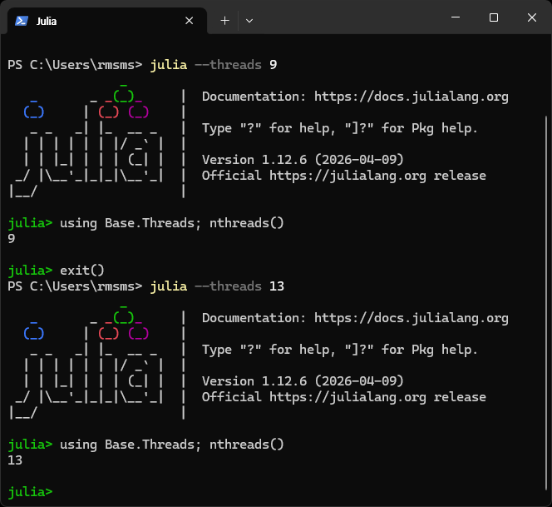Click the first Julia ASCII logo
The width and height of the screenshot is (552, 507).
pyautogui.click(x=86, y=141)
